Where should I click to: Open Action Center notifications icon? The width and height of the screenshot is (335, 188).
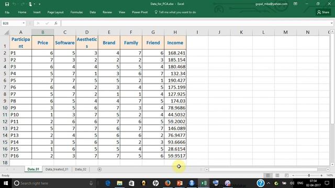[327, 183]
